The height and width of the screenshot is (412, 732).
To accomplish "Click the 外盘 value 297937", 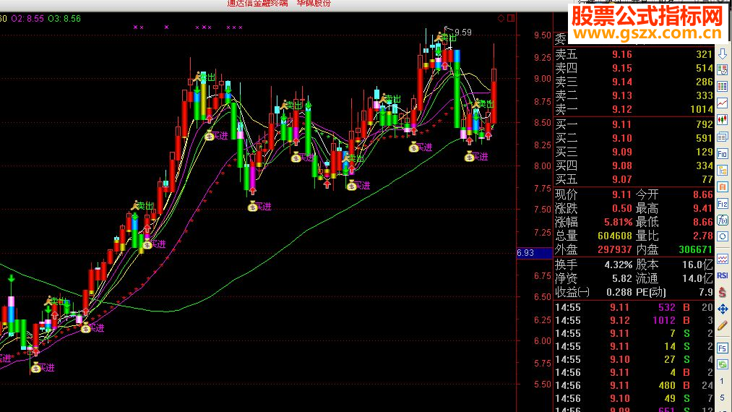I will [615, 249].
